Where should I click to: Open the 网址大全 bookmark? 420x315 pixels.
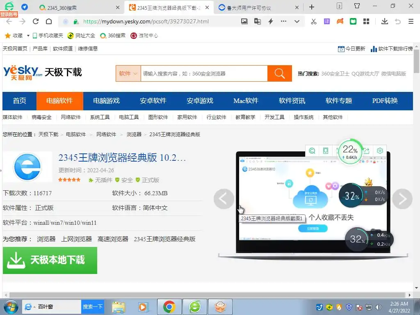pos(82,36)
